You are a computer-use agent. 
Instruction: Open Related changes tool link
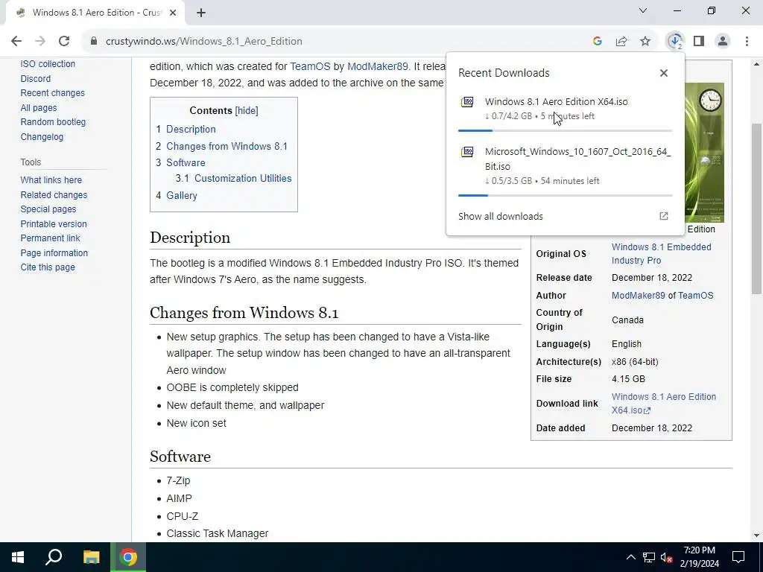coord(54,195)
